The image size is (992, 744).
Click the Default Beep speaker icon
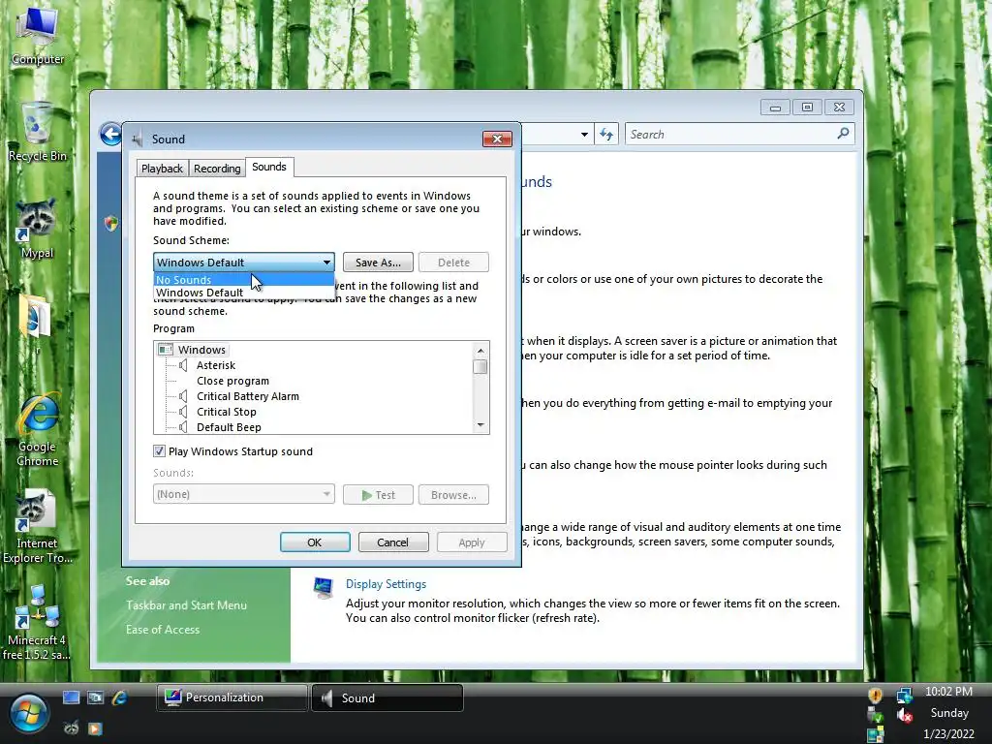tap(183, 427)
